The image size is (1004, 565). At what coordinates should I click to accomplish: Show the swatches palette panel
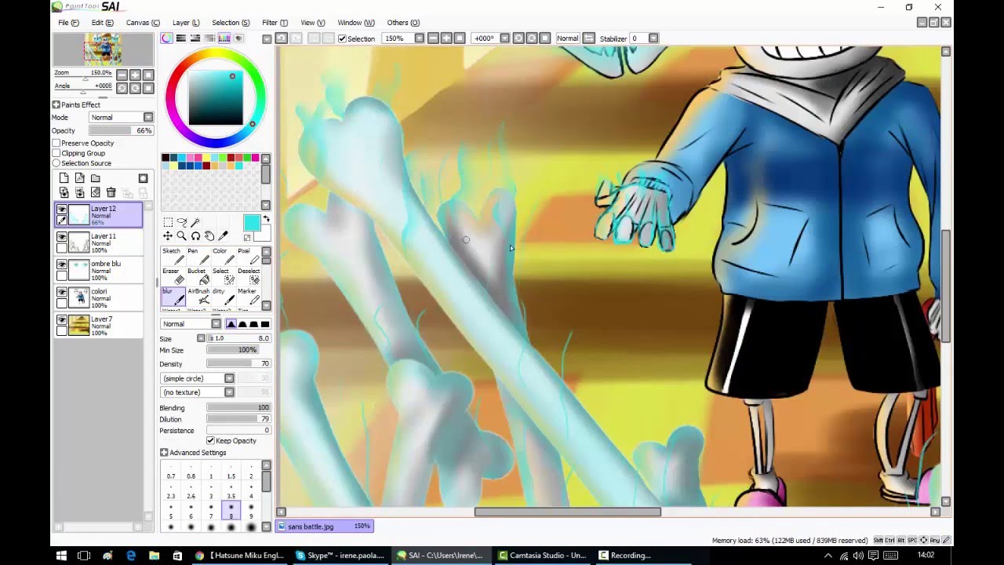click(x=224, y=38)
